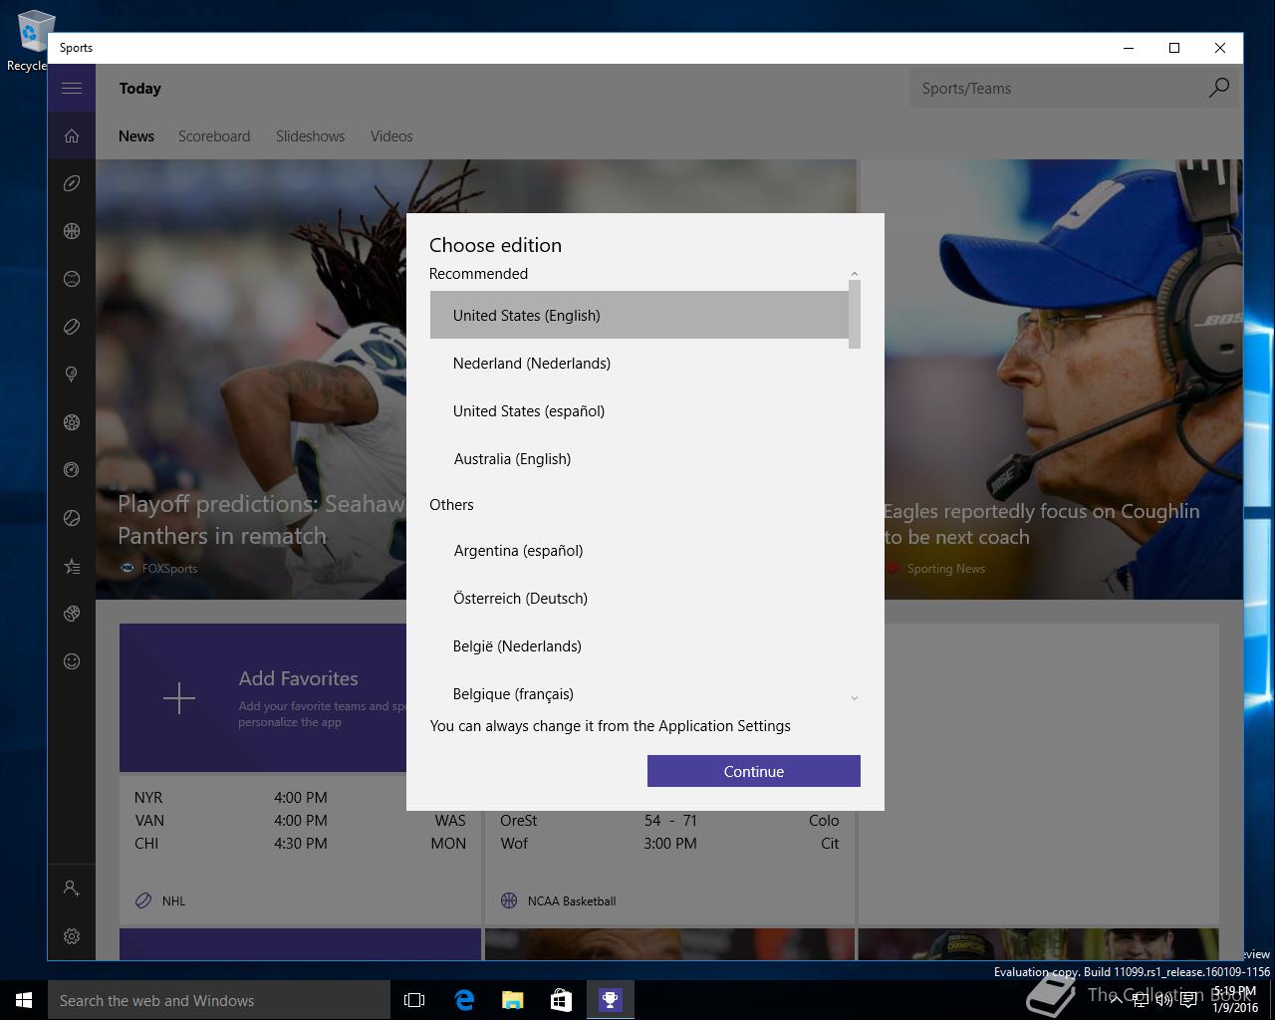Screen dimensions: 1275x1020
Task: Click the plus icon on Add Favorites
Action: point(179,698)
